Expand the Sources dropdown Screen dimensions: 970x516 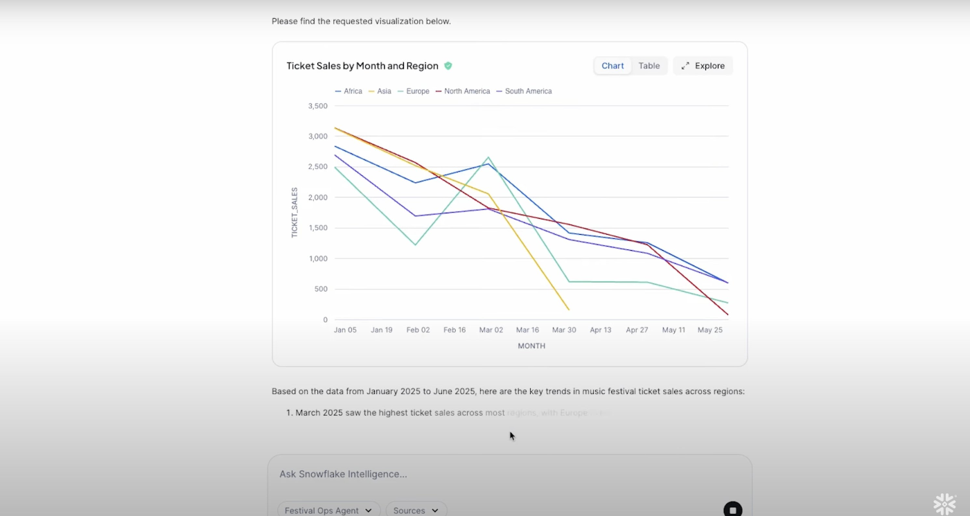click(416, 510)
